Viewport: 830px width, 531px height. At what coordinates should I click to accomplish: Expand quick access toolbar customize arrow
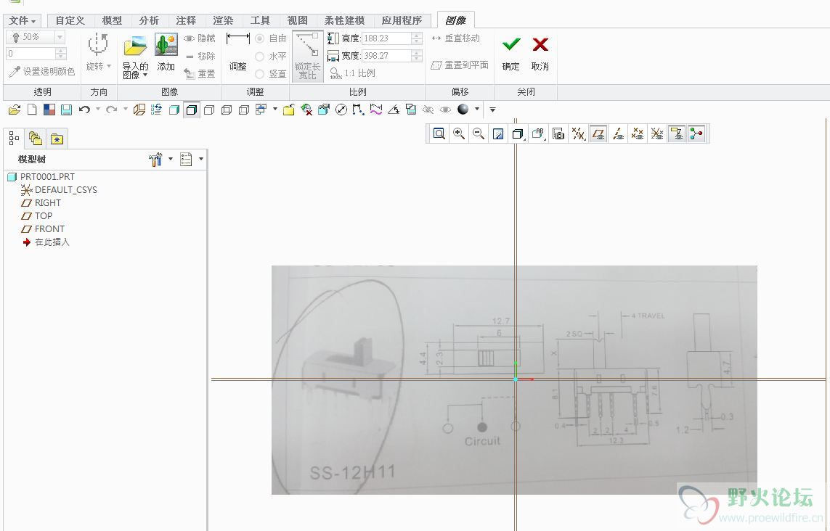click(492, 110)
